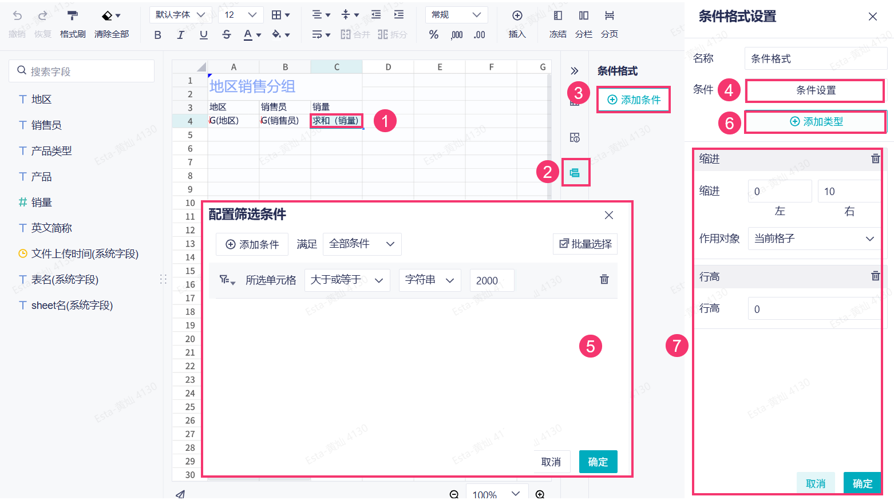
Task: Open the font color picker
Action: pos(252,35)
